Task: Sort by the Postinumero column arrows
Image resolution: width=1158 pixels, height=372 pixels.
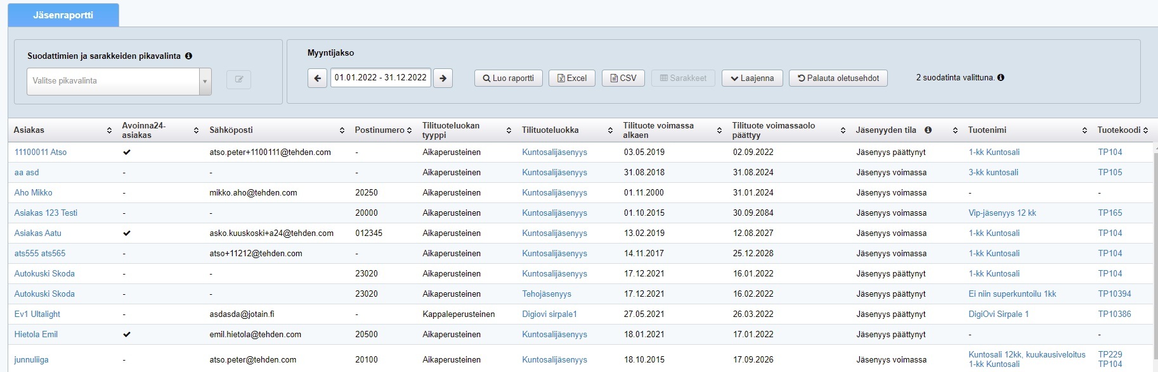Action: pos(409,130)
